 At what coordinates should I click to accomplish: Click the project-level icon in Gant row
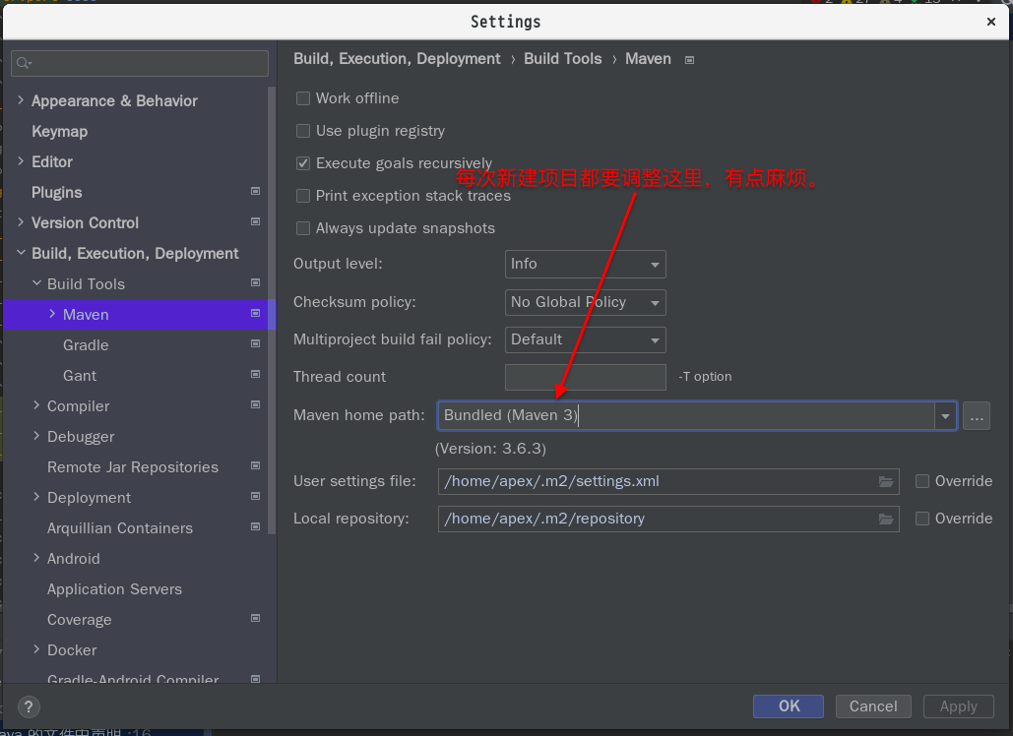click(255, 374)
